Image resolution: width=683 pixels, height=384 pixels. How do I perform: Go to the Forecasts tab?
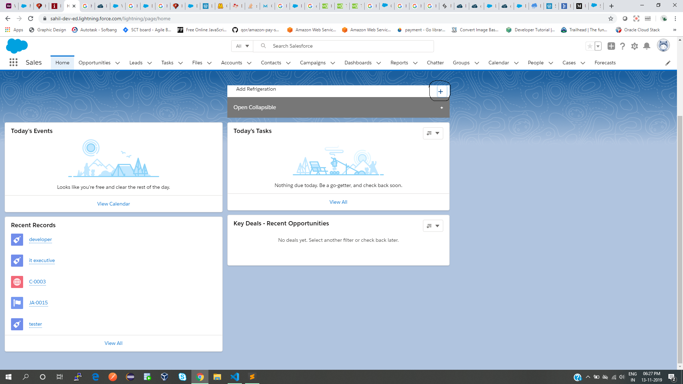point(605,63)
